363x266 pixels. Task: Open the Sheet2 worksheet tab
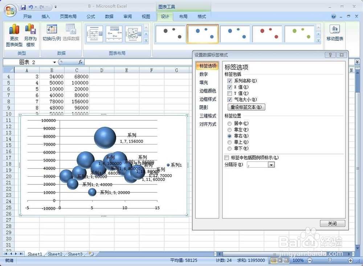(x=54, y=254)
